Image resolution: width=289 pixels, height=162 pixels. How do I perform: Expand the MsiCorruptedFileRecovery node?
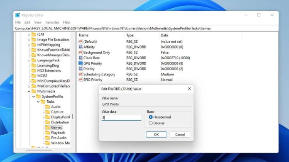tap(29, 86)
